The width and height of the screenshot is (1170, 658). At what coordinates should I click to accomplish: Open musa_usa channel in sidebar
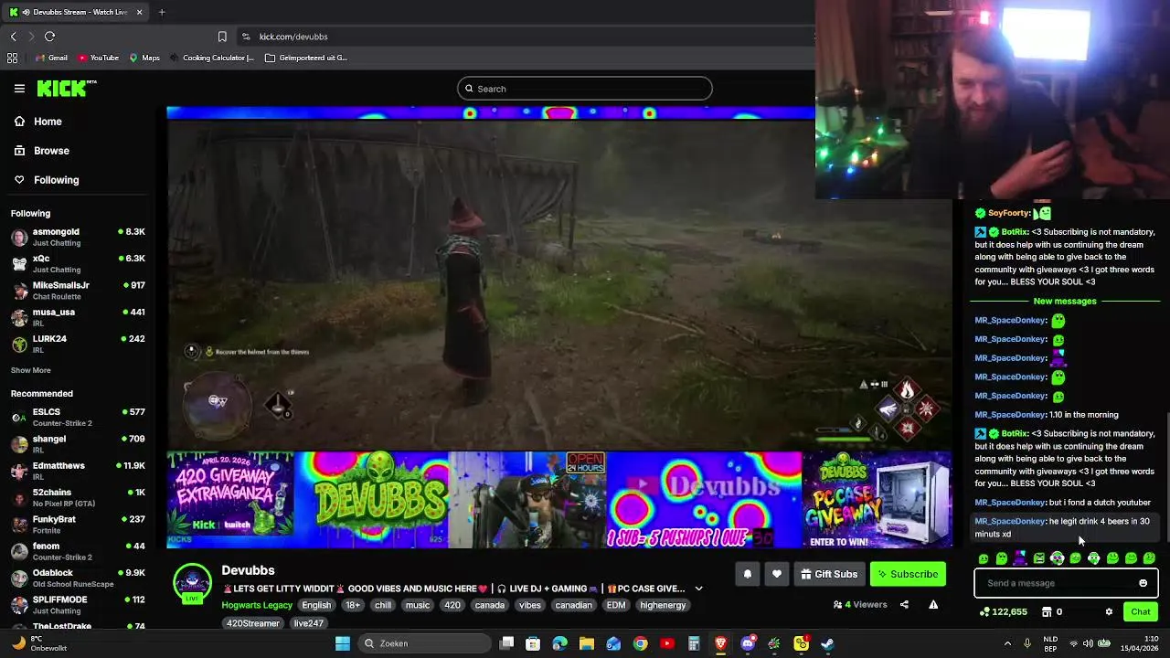coord(78,317)
